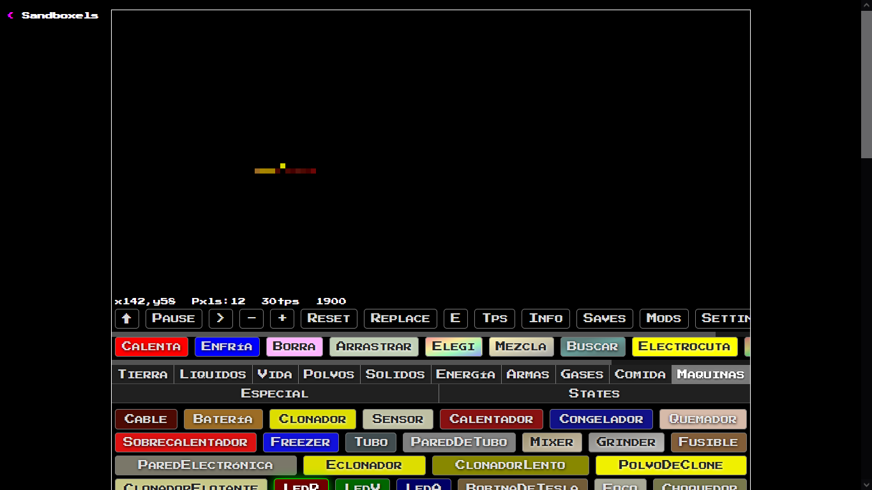The height and width of the screenshot is (490, 872).
Task: Select the Arrastrar drag tool
Action: 374,346
